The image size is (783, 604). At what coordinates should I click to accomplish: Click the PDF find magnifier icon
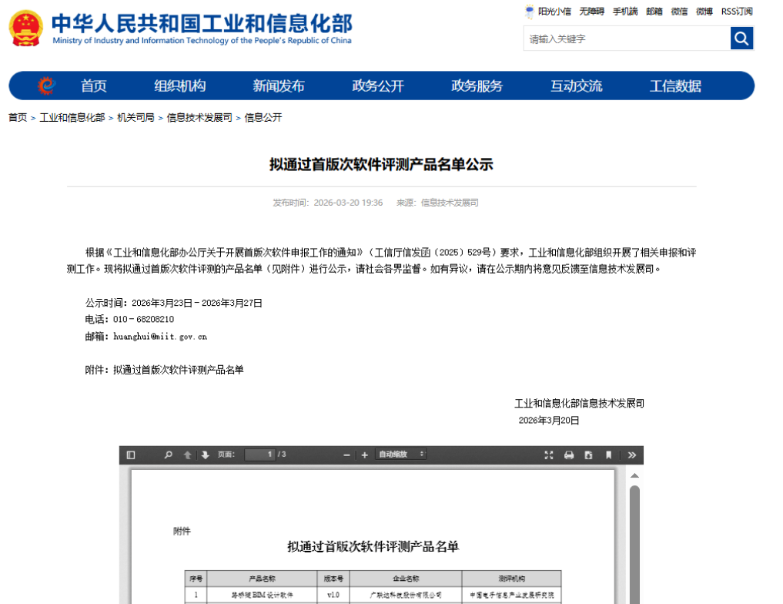[x=169, y=455]
